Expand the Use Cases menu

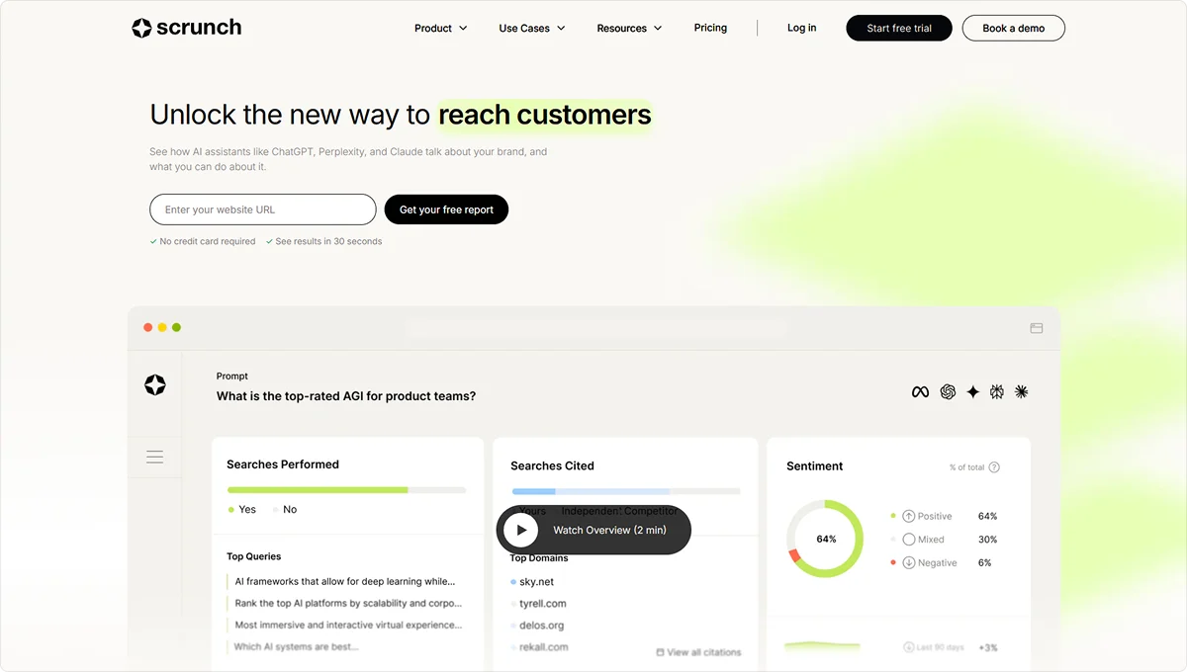point(532,29)
